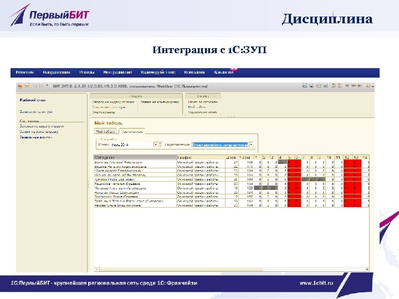399x299 pixels.
Task: Open Запросы на выдачу справок link
Action: (42, 126)
